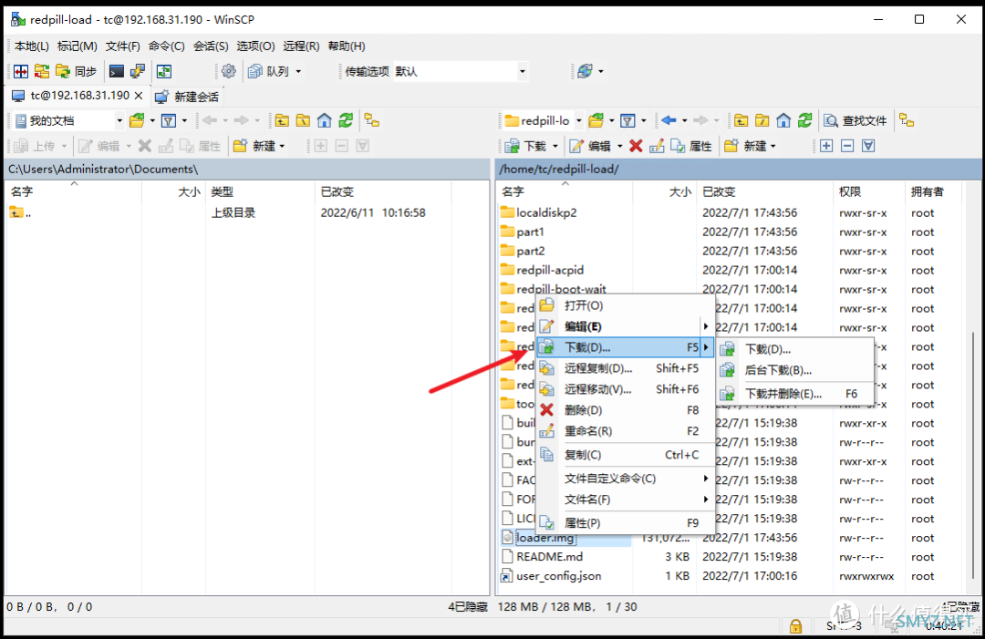The image size is (985, 639).
Task: Close the tc@192.168.31.190 session tab
Action: [139, 96]
